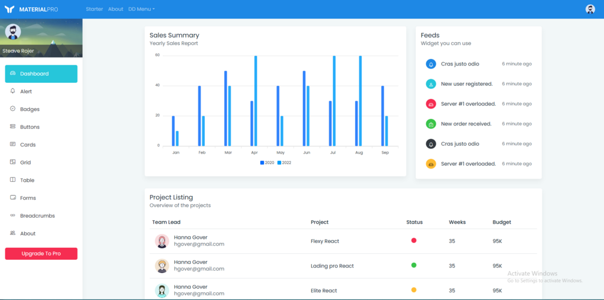
Task: Open the Buttons sidebar page
Action: click(41, 127)
